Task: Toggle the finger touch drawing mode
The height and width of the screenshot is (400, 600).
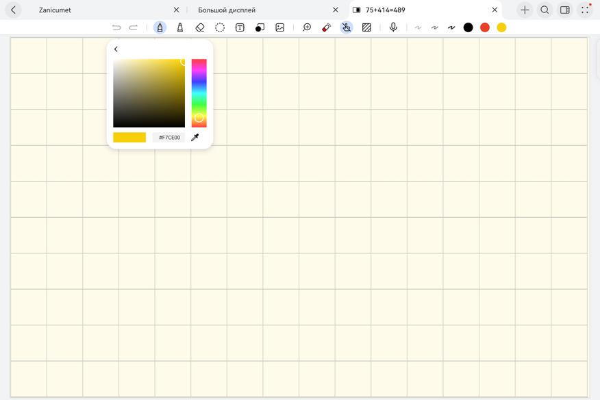Action: [347, 27]
